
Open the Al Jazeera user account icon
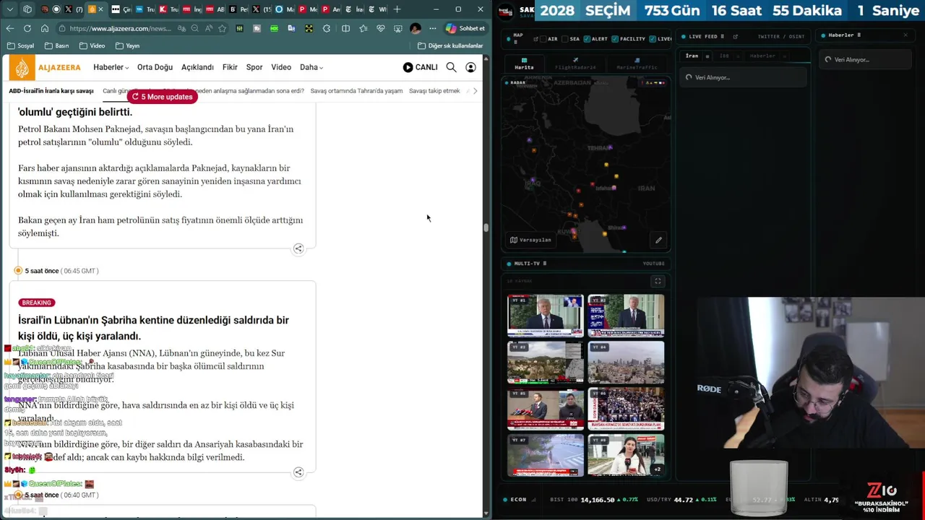pos(470,67)
